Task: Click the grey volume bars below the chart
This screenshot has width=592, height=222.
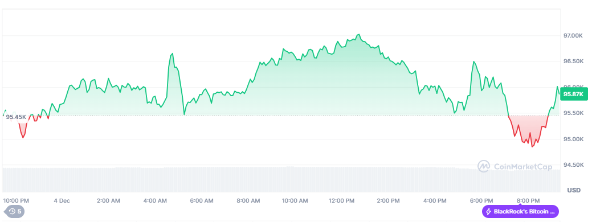Action: [281, 180]
